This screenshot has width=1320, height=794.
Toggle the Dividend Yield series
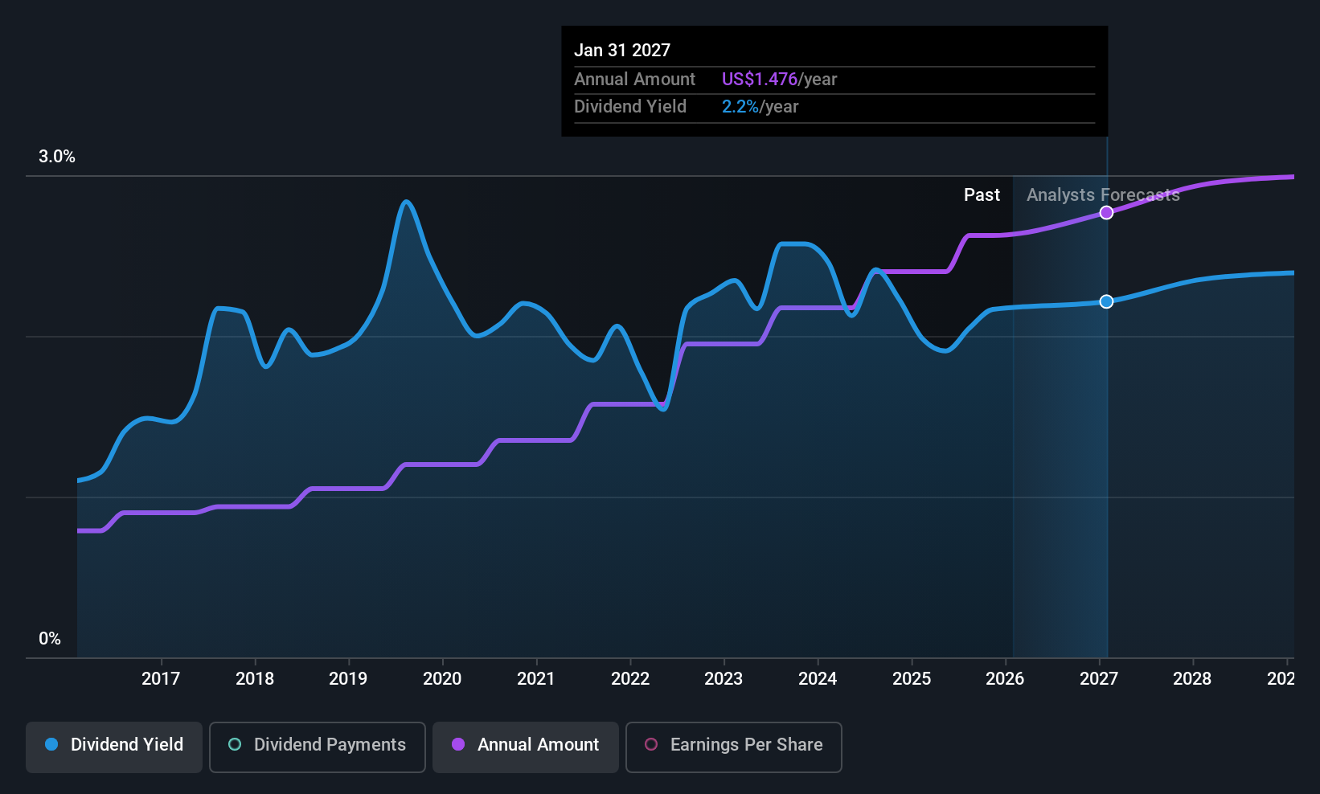[x=114, y=747]
